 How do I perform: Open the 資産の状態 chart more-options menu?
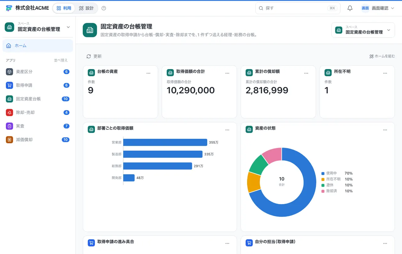pos(385,130)
